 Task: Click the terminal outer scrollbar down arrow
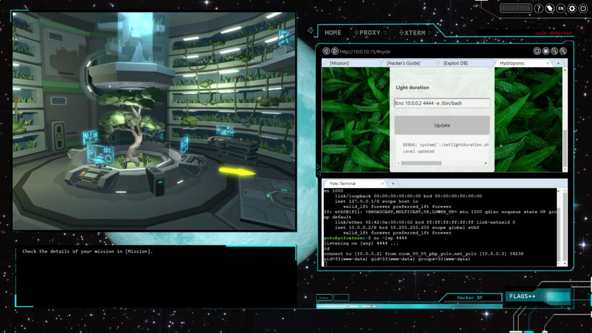pyautogui.click(x=565, y=263)
